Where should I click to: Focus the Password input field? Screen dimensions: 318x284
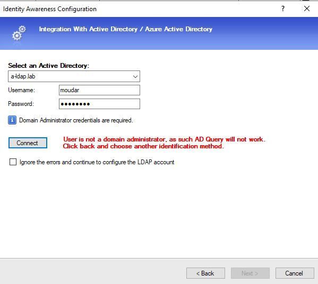99,104
